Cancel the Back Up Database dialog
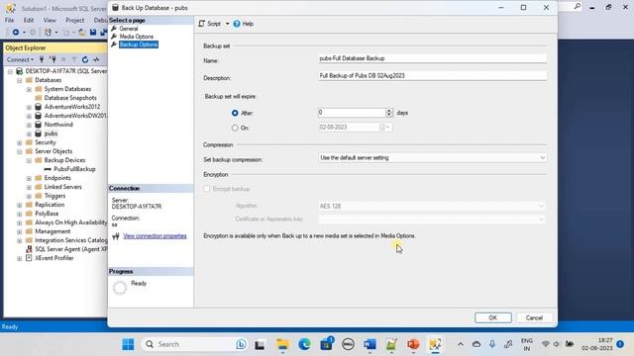This screenshot has height=356, width=634. pyautogui.click(x=534, y=318)
